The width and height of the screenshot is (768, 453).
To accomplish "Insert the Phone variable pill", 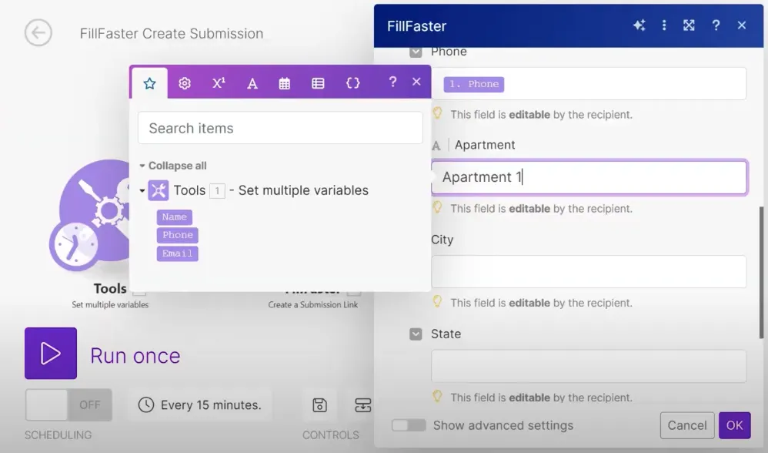I will [x=177, y=235].
